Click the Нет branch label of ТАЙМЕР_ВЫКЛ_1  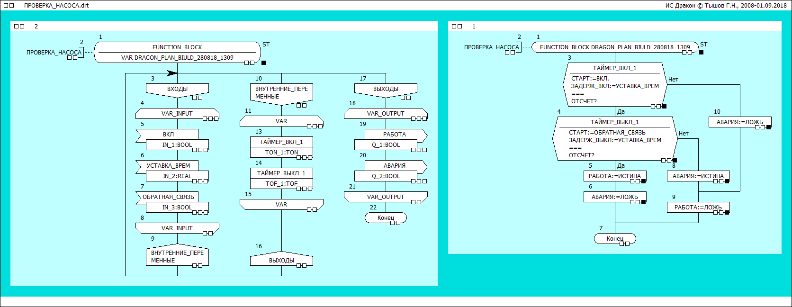(x=684, y=134)
